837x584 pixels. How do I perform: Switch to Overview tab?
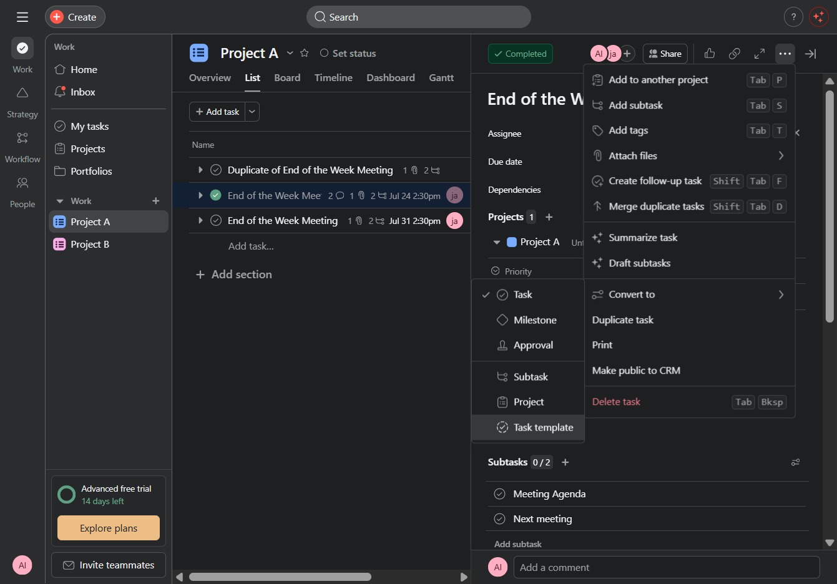210,77
